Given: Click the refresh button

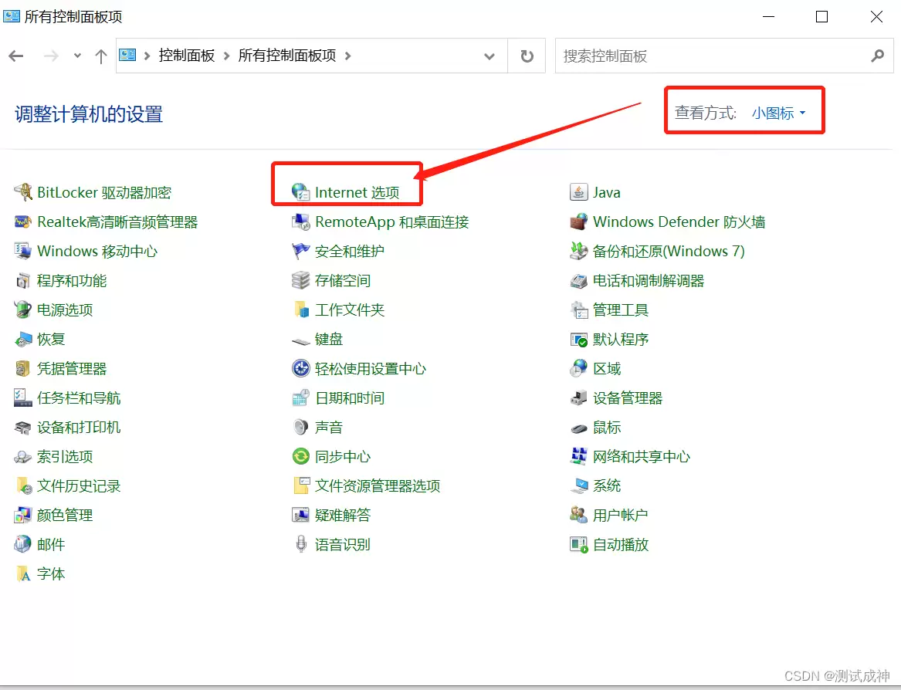Looking at the screenshot, I should coord(527,56).
